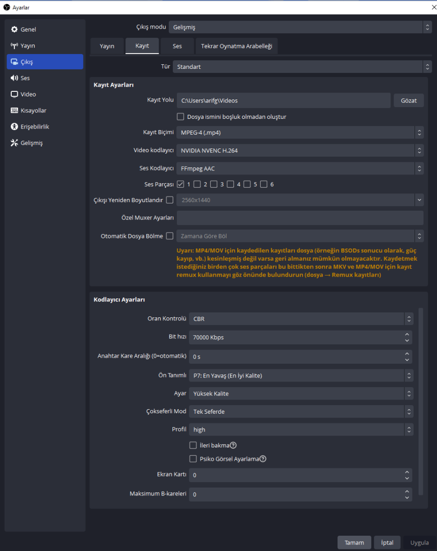Screen dimensions: 437x551
Task: Click the Erişebilirlik accessibility icon
Action: 14,127
